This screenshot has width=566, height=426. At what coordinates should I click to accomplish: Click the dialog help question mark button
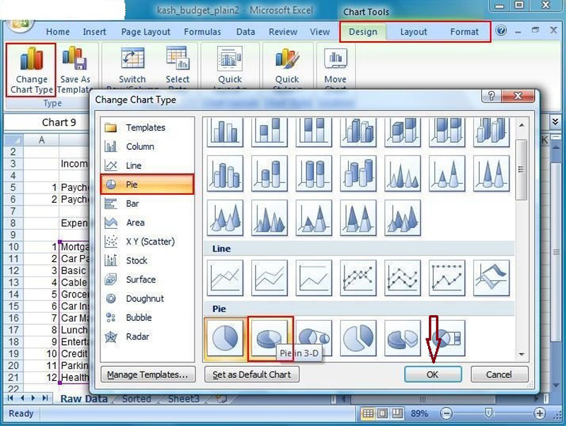[x=491, y=96]
